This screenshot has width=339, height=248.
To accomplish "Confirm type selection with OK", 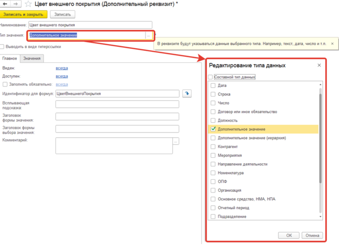I will point(289,236).
